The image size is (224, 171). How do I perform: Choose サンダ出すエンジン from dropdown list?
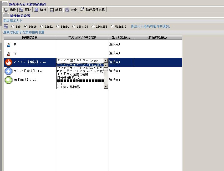pyautogui.click(x=80, y=68)
